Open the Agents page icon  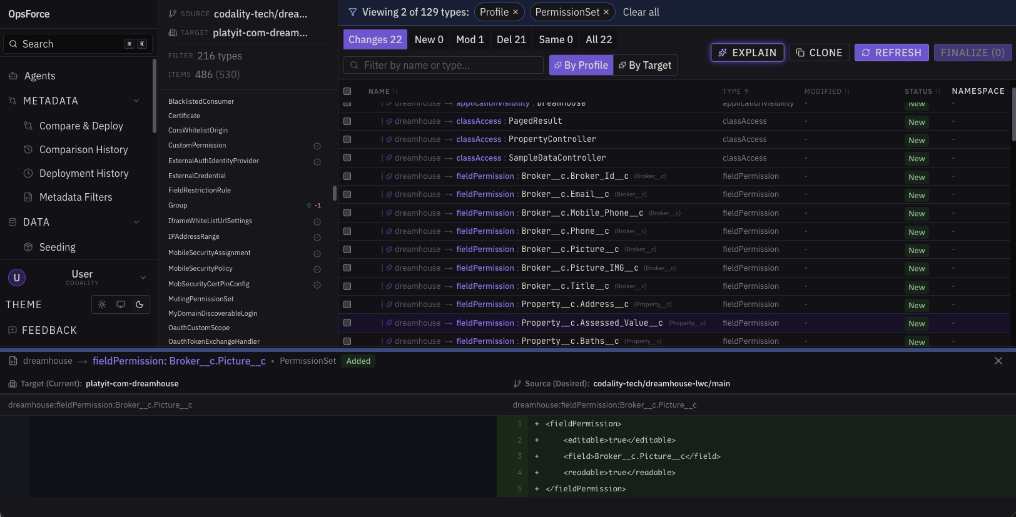(x=13, y=76)
